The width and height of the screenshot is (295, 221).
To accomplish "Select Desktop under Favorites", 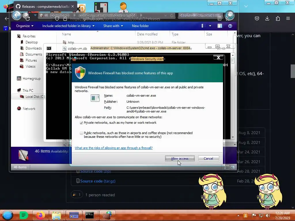I will 32,42.
